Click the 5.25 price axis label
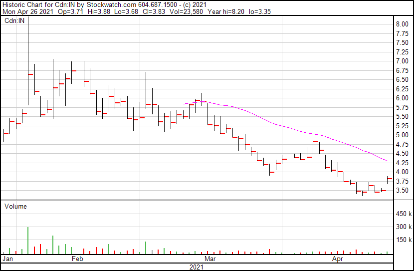This screenshot has height=271, width=414. pos(402,126)
